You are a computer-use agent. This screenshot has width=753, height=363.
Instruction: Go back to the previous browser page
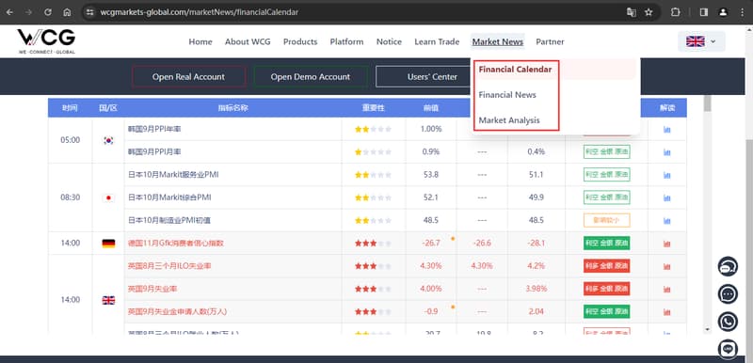(9, 12)
